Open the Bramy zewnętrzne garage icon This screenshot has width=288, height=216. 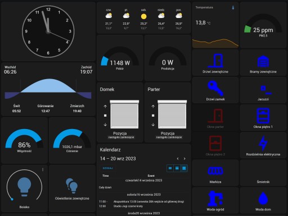[263, 61]
